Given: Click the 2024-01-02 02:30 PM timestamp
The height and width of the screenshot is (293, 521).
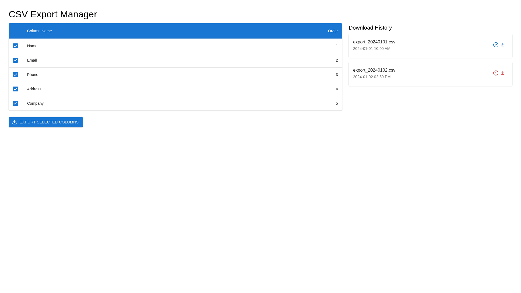Looking at the screenshot, I should tap(371, 77).
